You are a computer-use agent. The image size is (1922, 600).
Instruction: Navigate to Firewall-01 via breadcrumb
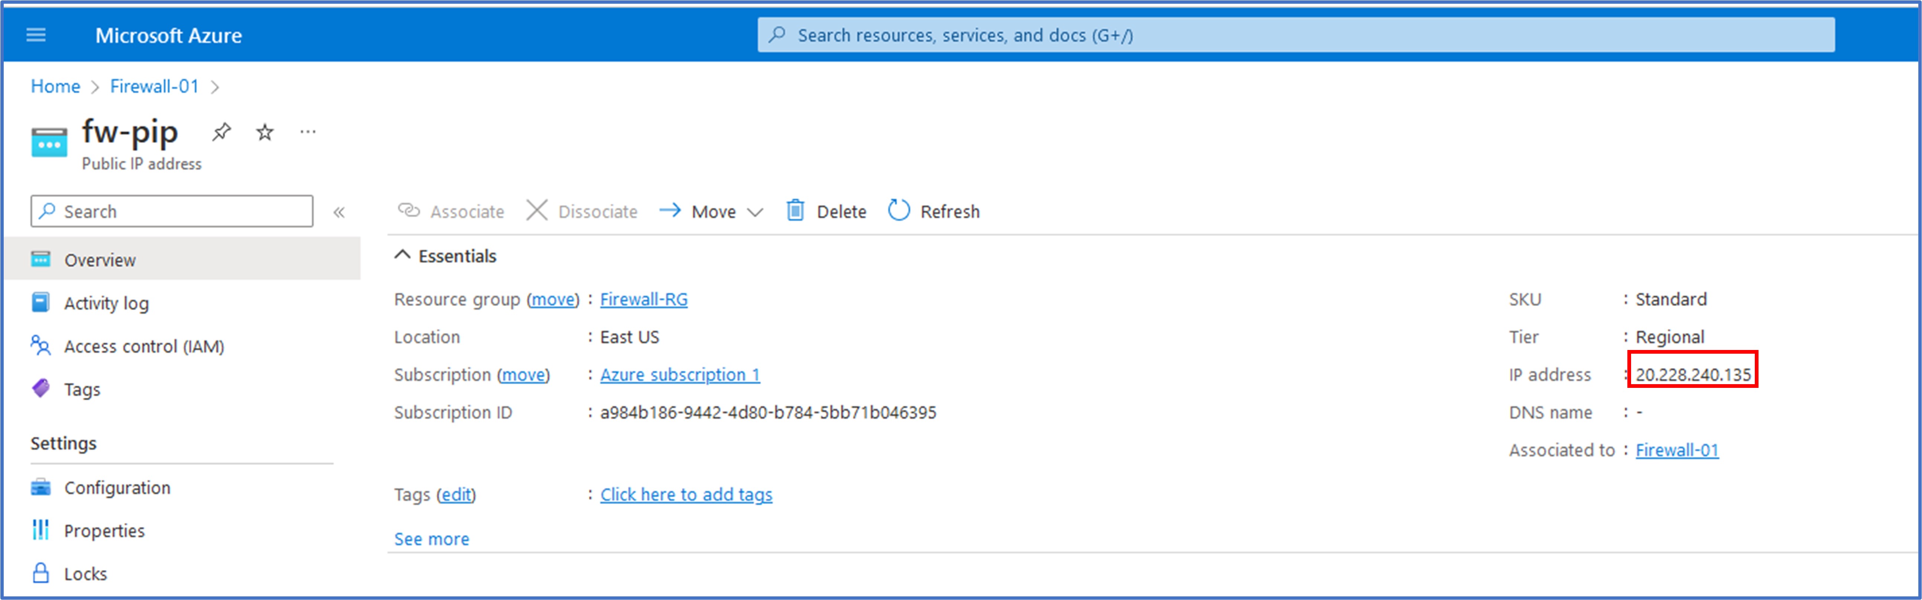coord(154,86)
